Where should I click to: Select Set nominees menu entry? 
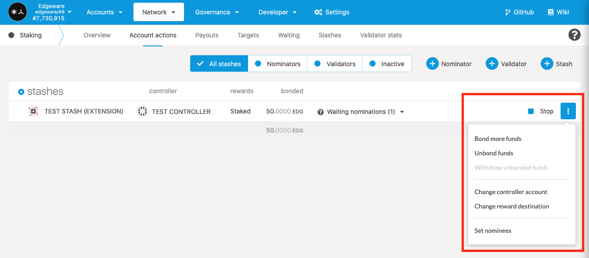[x=493, y=231]
